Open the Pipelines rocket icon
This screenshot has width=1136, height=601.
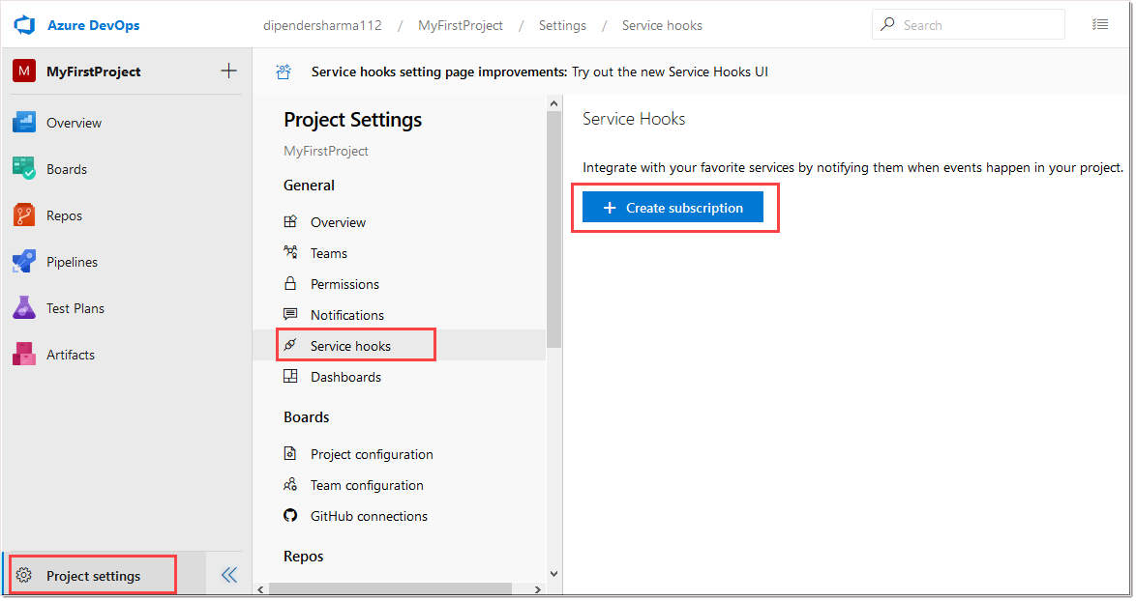(24, 262)
